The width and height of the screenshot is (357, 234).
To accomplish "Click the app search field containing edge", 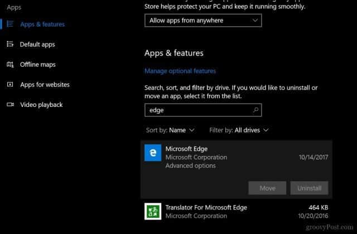I will 203,110.
